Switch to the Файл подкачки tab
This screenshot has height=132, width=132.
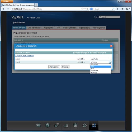pyautogui.click(x=98, y=28)
